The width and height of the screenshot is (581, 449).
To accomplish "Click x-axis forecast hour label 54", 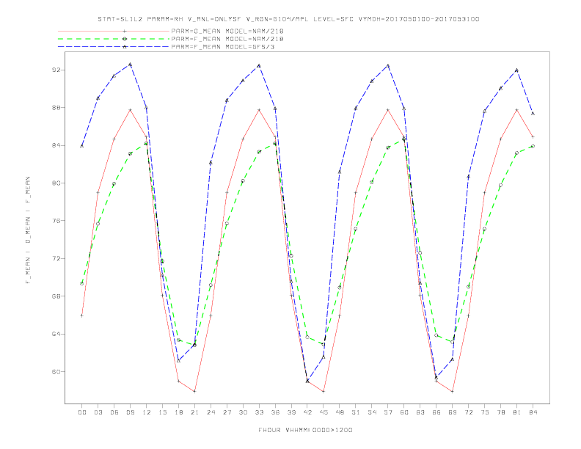I will click(372, 412).
